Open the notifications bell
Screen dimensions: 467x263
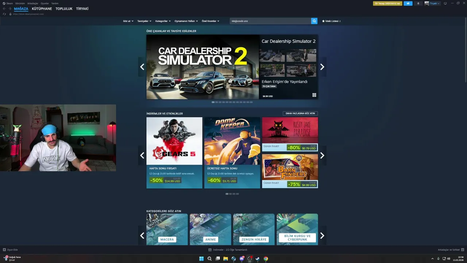click(418, 3)
